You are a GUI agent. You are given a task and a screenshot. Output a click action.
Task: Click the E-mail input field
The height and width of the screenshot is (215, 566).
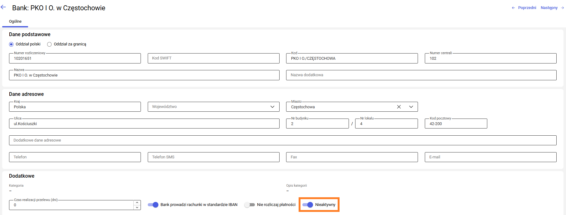[x=490, y=157]
